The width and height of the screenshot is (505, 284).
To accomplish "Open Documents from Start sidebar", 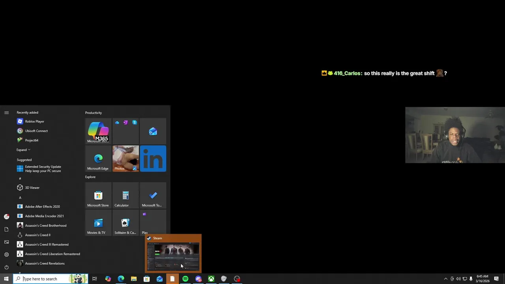I will 6,229.
